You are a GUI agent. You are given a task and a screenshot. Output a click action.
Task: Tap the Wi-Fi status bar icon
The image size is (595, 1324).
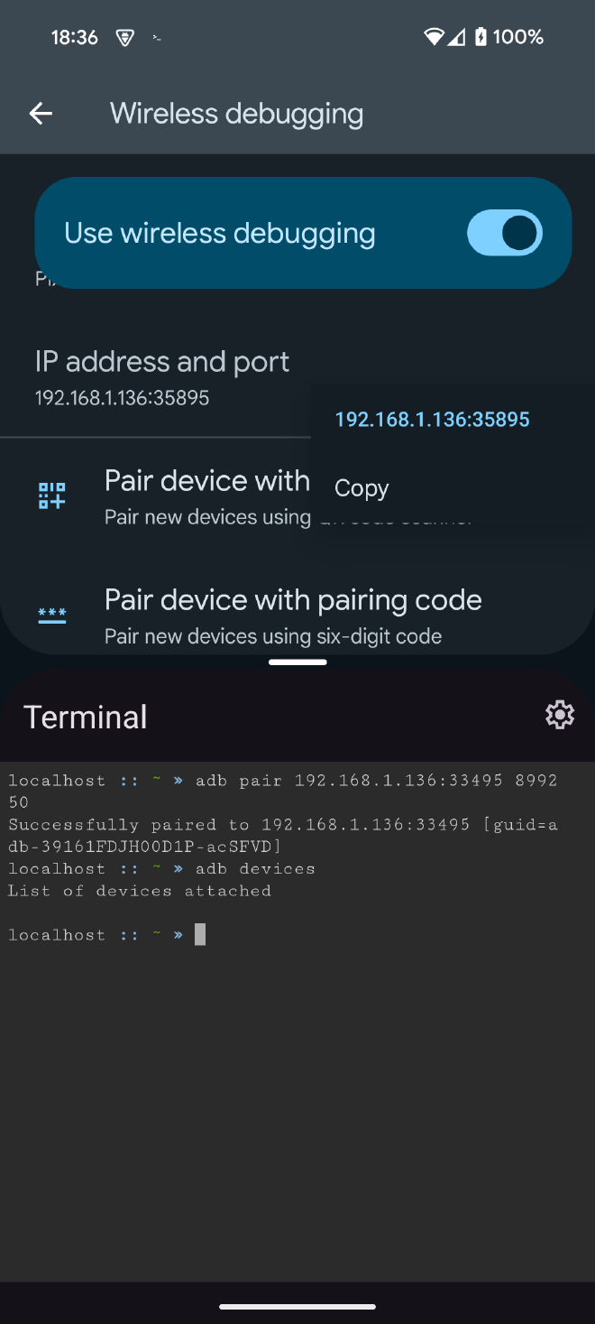pos(434,37)
